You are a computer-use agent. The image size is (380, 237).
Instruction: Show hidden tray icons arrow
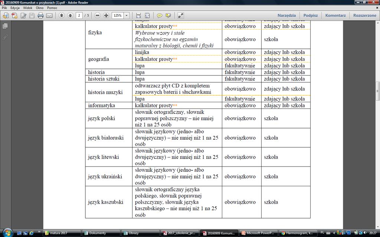click(x=334, y=233)
